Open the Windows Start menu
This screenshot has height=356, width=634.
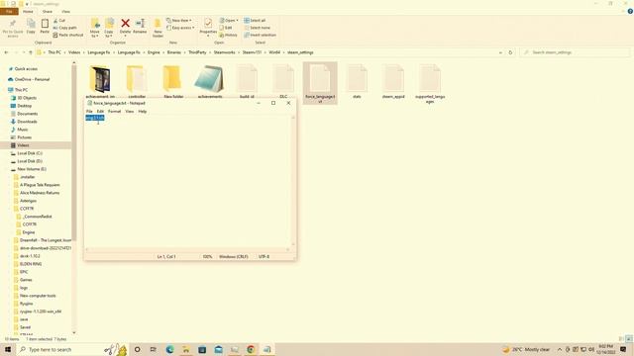pos(8,349)
